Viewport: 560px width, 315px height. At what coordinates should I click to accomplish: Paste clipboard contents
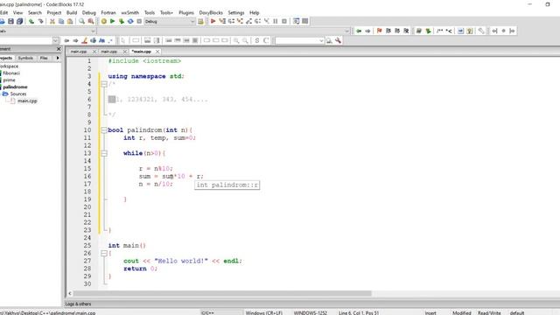tap(70, 21)
